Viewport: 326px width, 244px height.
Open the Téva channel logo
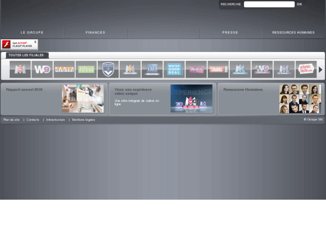coord(86,69)
